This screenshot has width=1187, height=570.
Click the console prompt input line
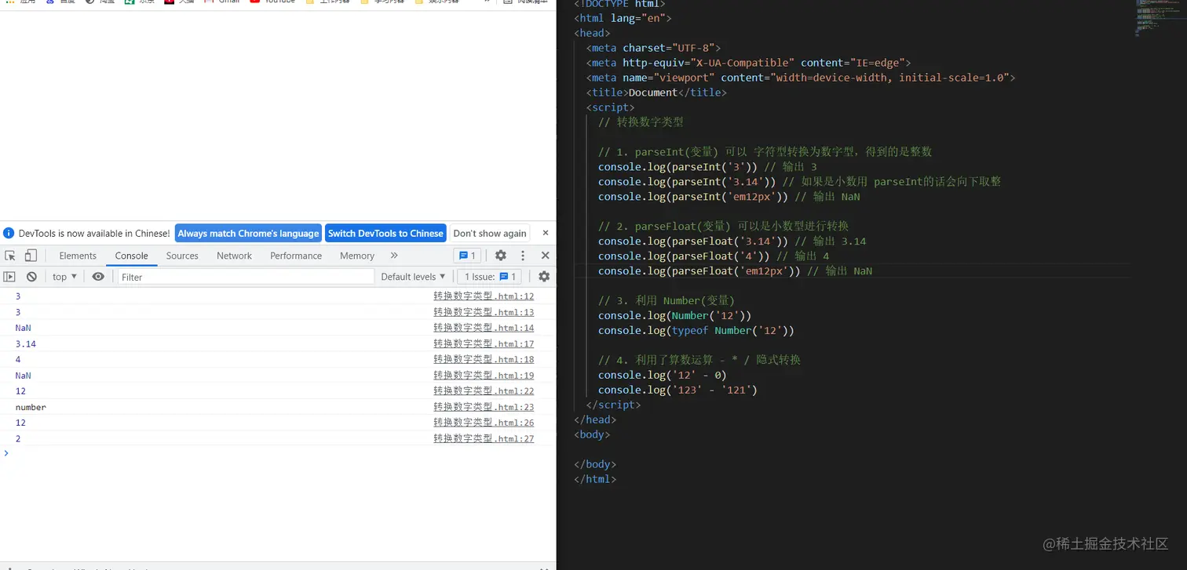point(278,453)
